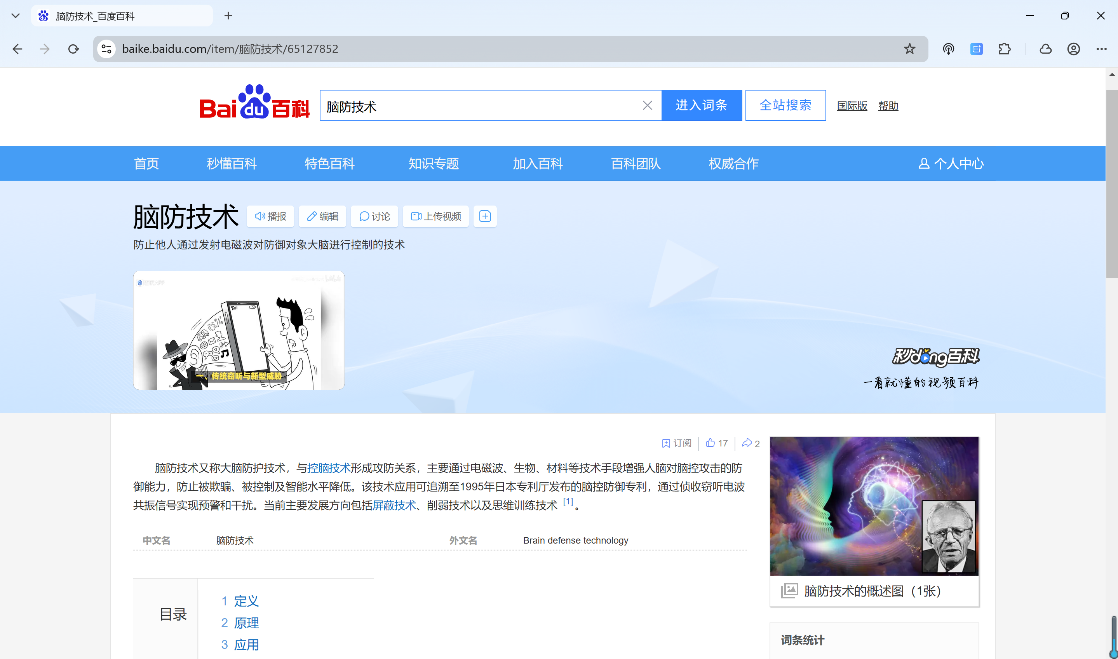Open the 屏蔽技术 link

coord(394,505)
